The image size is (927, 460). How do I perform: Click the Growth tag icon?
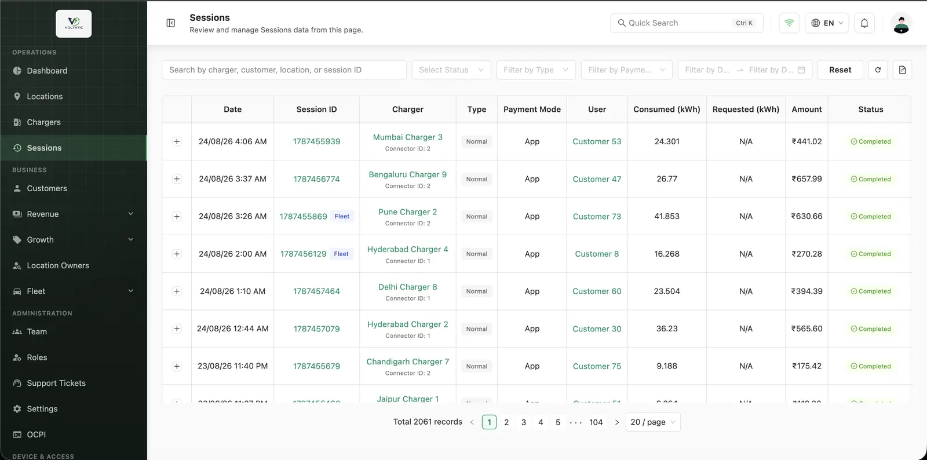(17, 240)
